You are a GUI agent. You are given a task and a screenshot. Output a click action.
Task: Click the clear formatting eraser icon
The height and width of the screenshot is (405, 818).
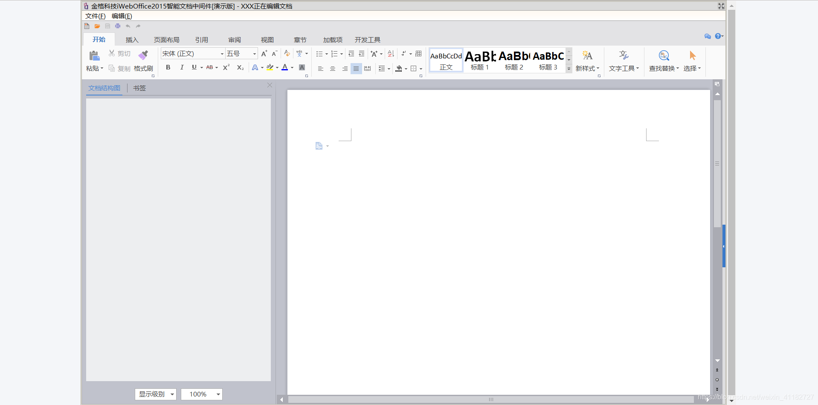point(287,53)
